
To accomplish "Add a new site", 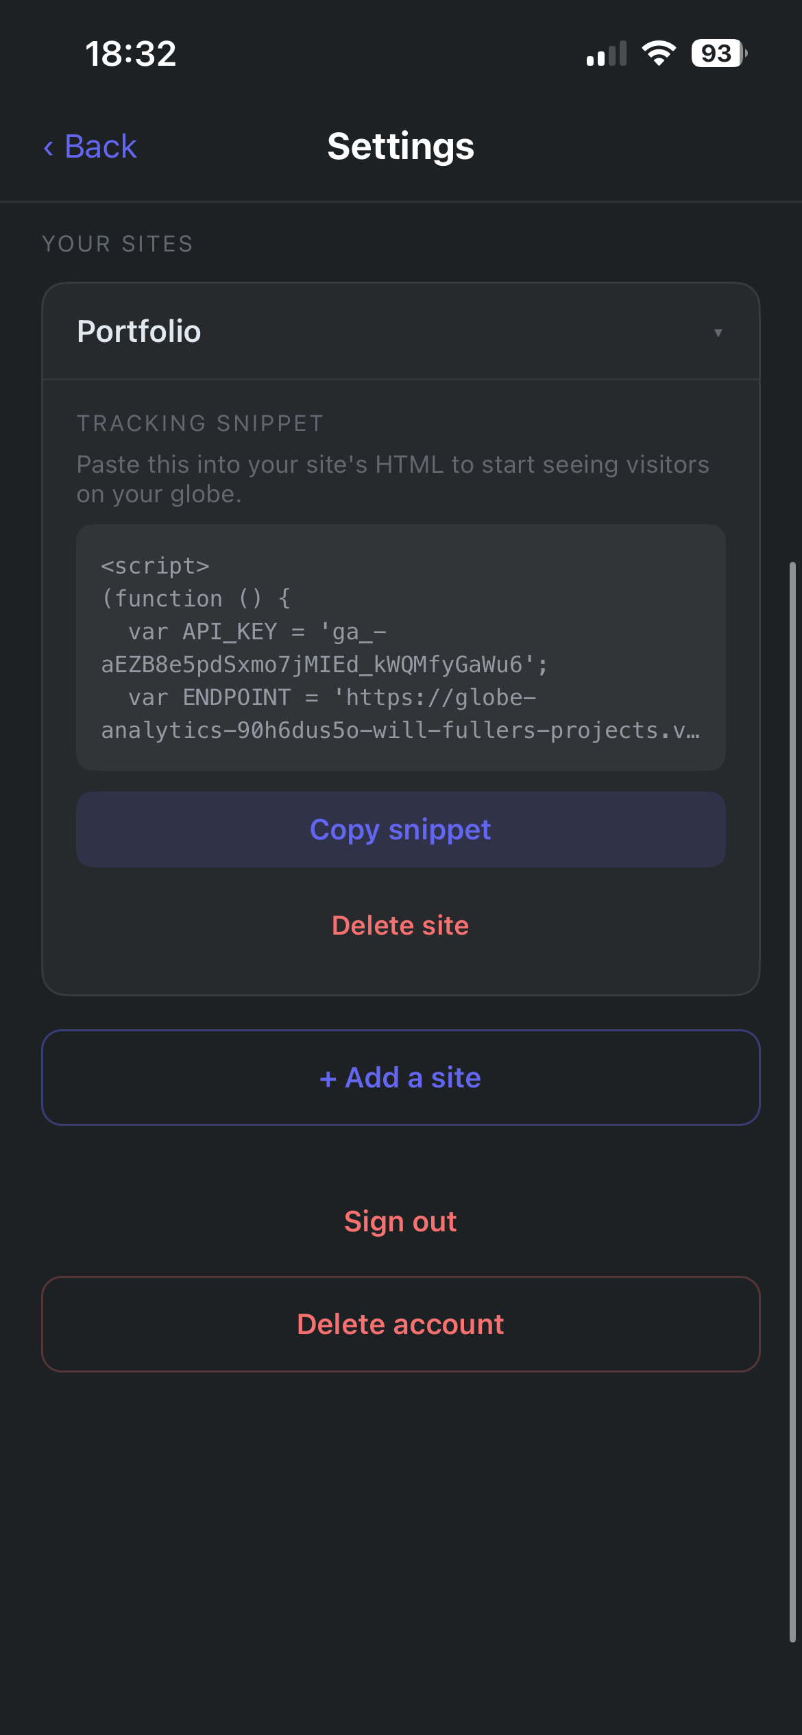I will (x=401, y=1077).
